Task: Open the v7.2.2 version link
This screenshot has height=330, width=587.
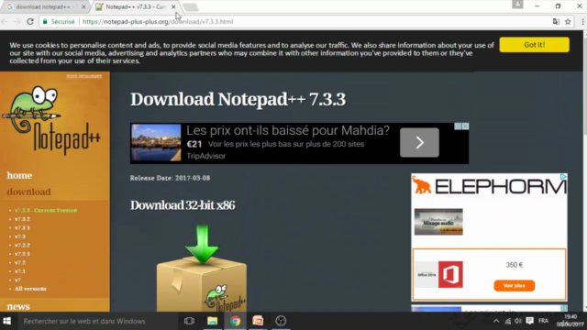Action: pyautogui.click(x=22, y=245)
